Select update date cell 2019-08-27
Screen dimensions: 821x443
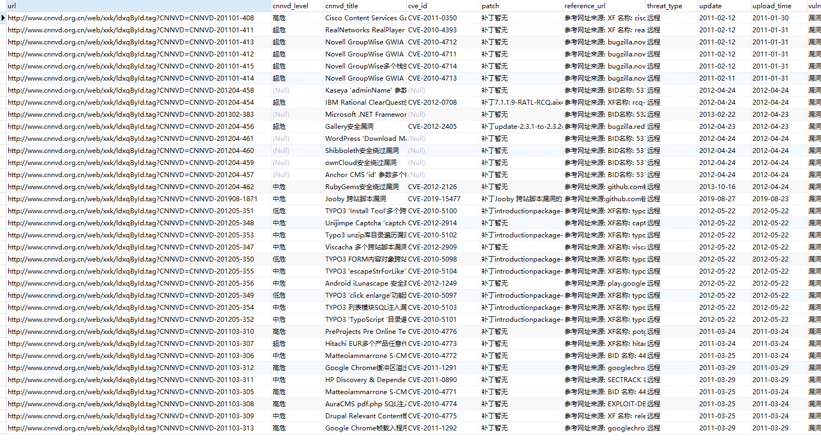[x=724, y=199]
